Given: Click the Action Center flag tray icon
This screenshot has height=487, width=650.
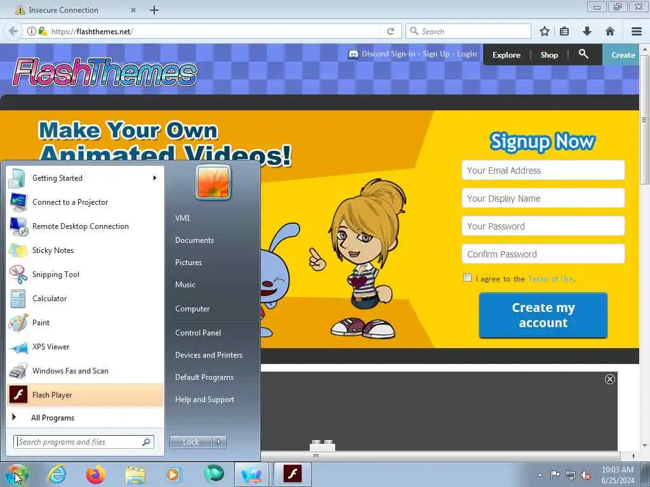Looking at the screenshot, I should coord(555,474).
